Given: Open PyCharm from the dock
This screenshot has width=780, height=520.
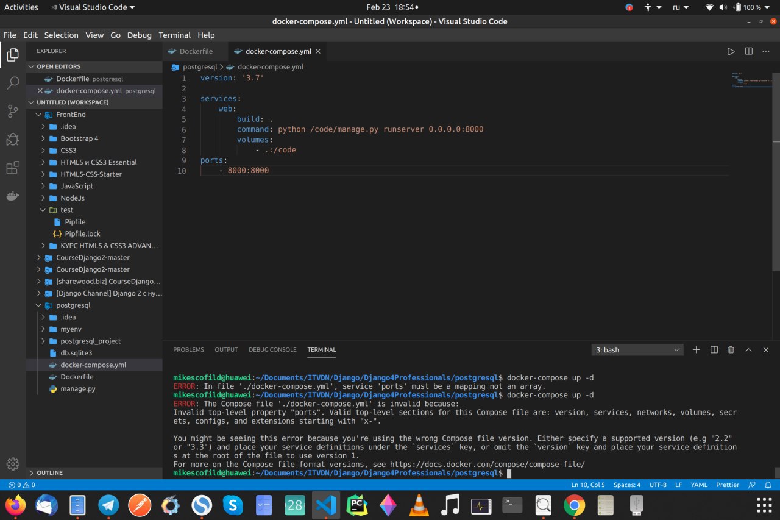Looking at the screenshot, I should 357,505.
